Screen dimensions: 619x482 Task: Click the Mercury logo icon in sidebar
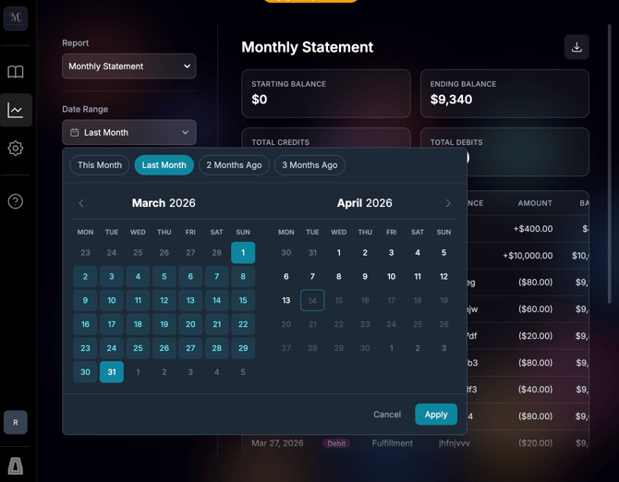tap(16, 18)
